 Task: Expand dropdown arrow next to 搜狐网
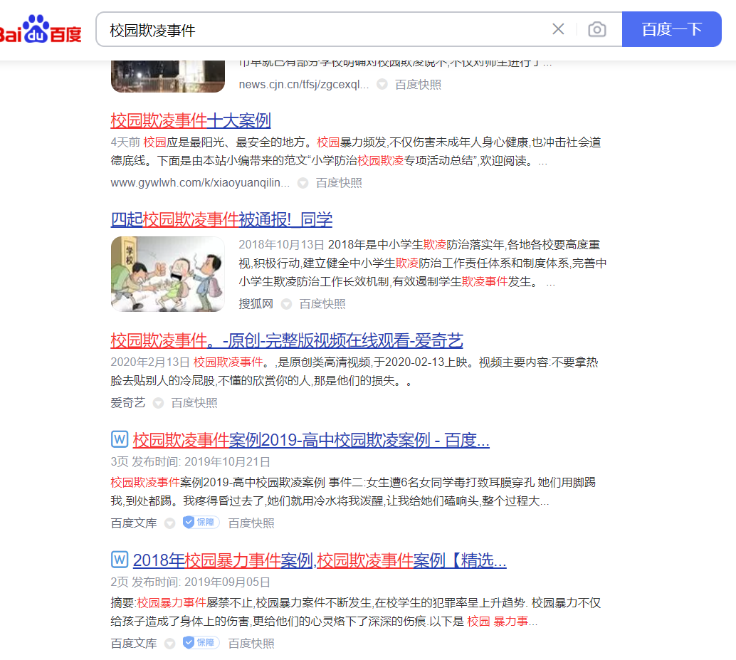point(286,304)
